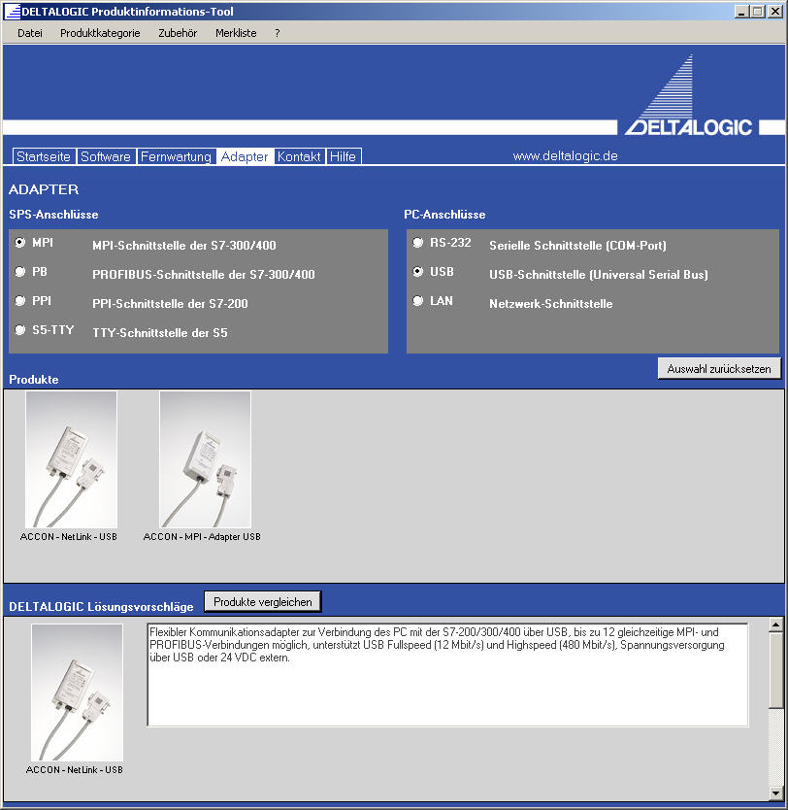This screenshot has height=810, width=788.
Task: Maximize the DELTALOGIC window
Action: [x=758, y=12]
